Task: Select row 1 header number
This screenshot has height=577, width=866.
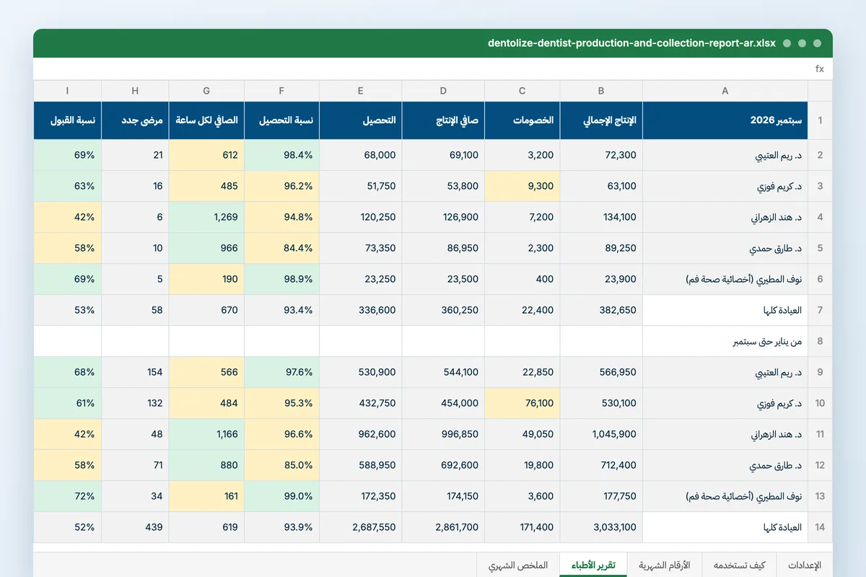Action: (x=820, y=120)
